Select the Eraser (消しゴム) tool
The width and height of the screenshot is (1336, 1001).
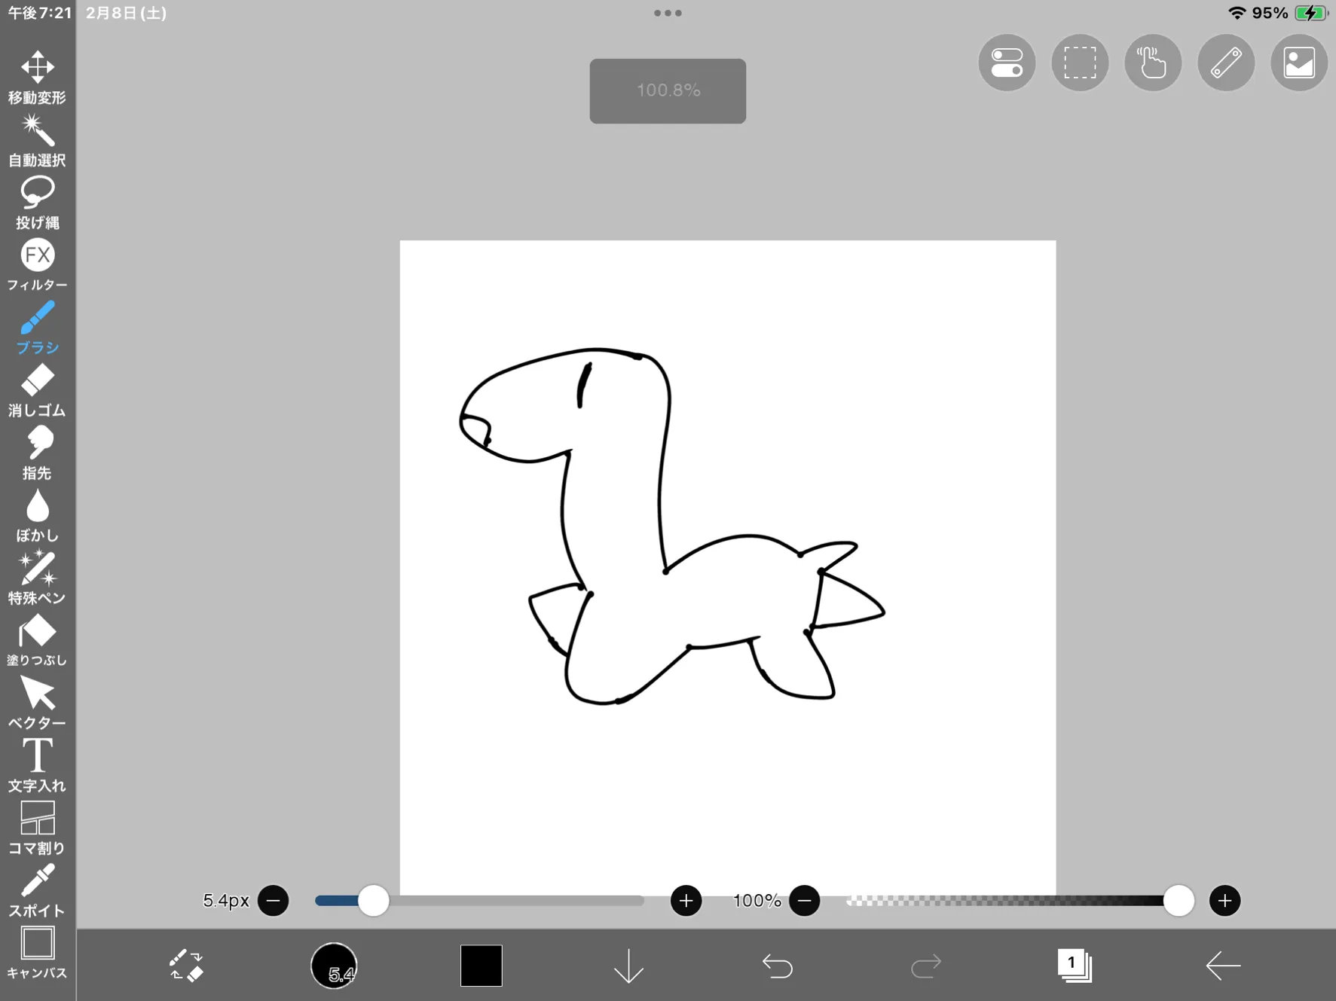click(x=37, y=391)
